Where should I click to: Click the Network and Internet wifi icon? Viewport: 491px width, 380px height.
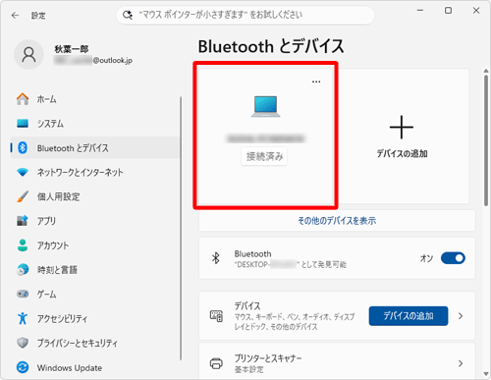[x=23, y=172]
